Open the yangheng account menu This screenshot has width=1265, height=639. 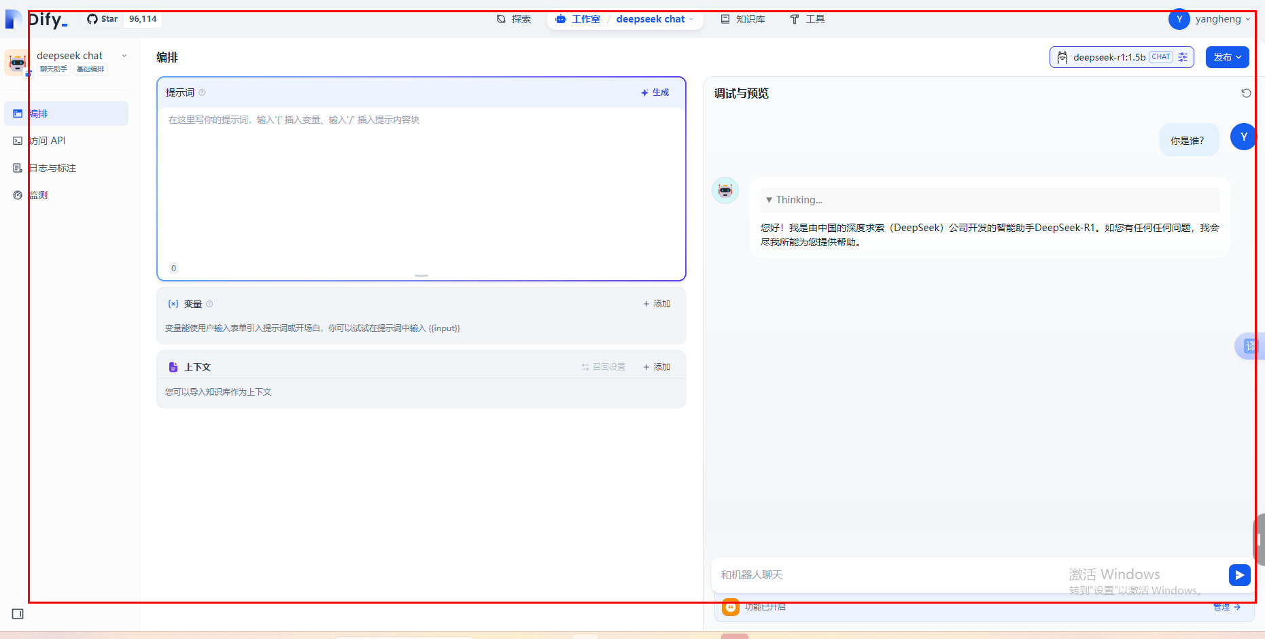pos(1210,19)
